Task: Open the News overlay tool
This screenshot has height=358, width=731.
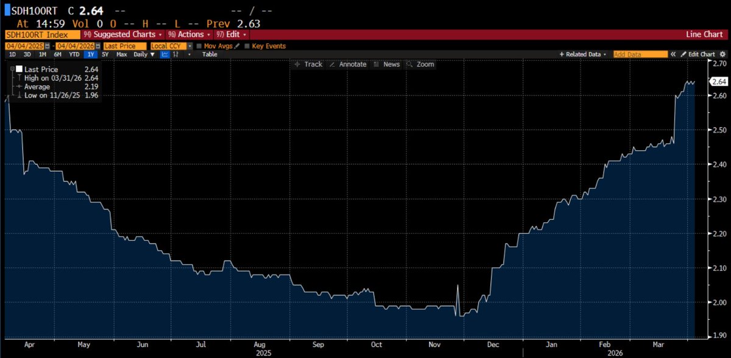Action: 387,64
